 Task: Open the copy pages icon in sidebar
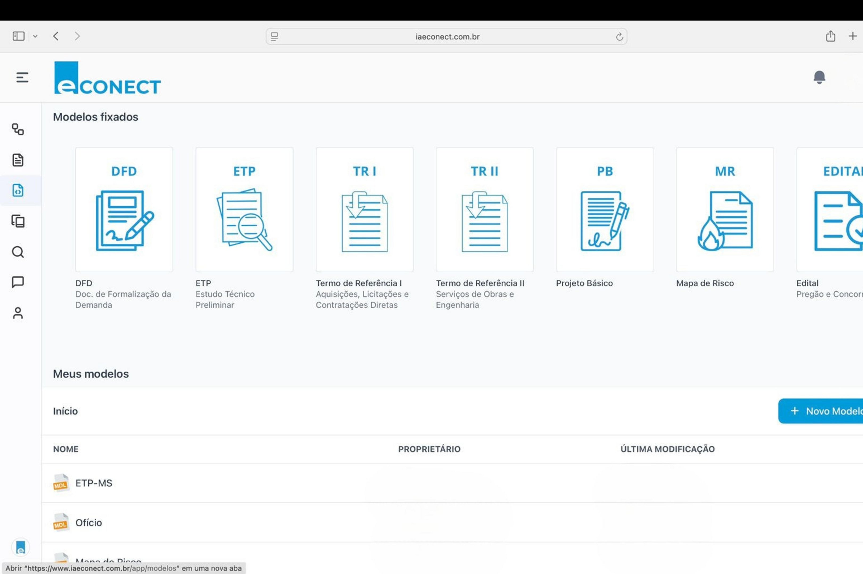coord(18,221)
